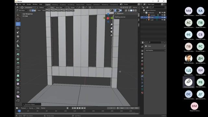Toggle vertex select mode

pyautogui.click(x=30, y=10)
